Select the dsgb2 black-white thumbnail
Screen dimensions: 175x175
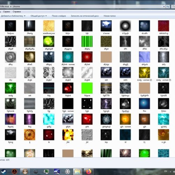(49, 72)
